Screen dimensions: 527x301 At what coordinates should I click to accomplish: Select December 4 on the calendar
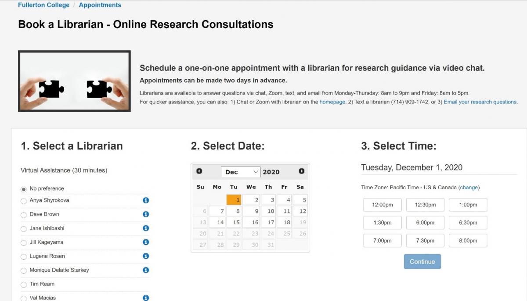(x=284, y=200)
